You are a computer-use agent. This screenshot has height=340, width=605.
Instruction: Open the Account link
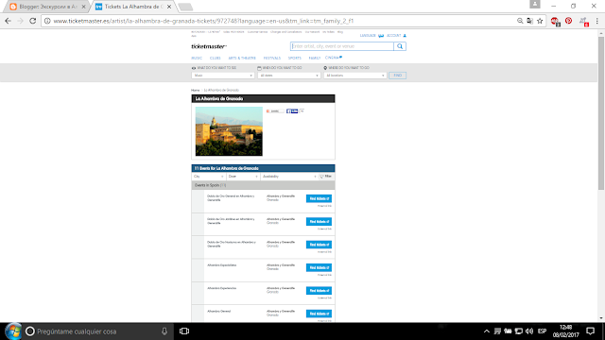point(393,36)
